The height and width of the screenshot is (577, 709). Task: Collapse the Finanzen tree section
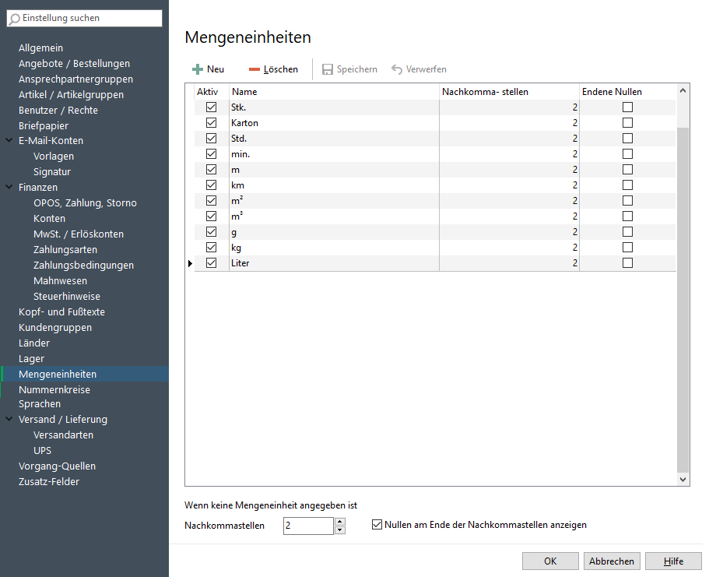(x=9, y=188)
